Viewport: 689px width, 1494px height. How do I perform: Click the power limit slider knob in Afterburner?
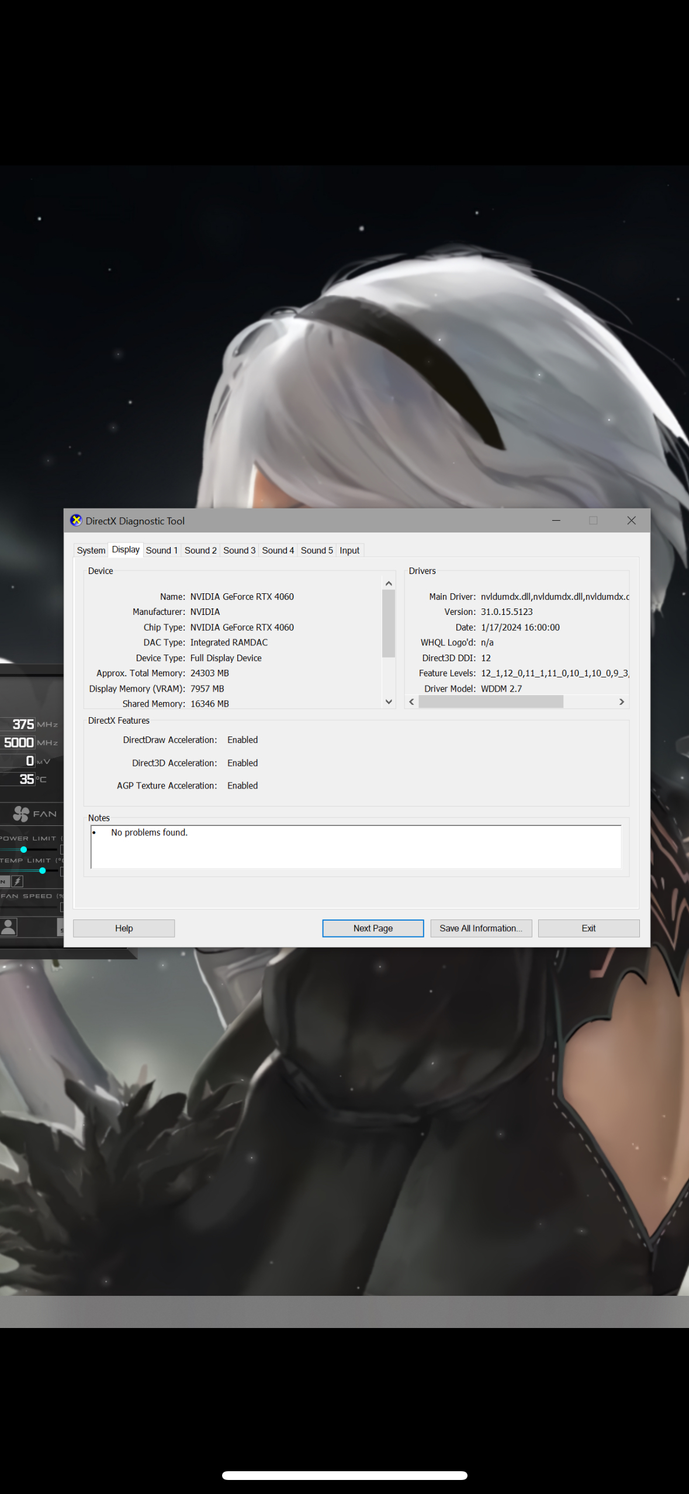[23, 849]
